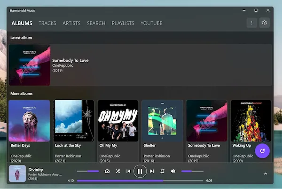Image resolution: width=282 pixels, height=189 pixels.
Task: Open the three-dot more options menu
Action: coord(252,23)
